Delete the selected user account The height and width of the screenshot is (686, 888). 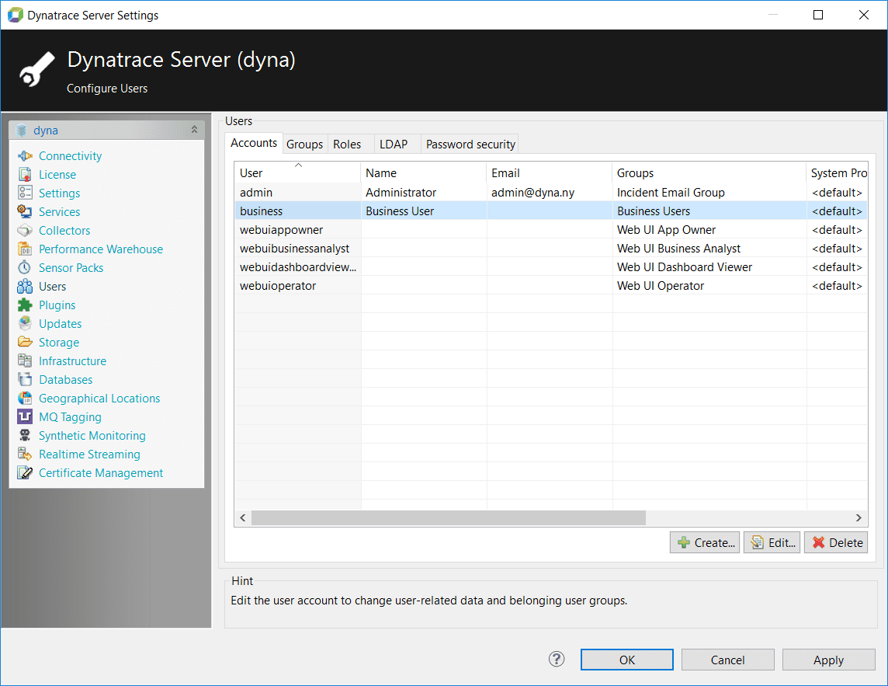(836, 542)
